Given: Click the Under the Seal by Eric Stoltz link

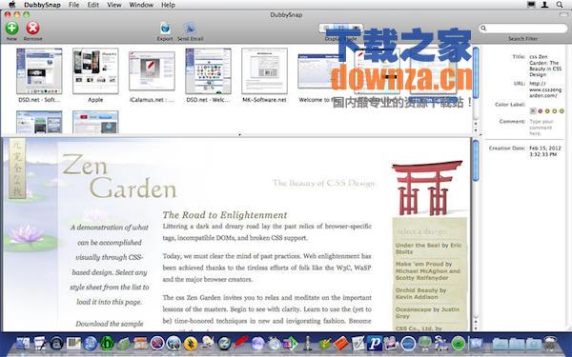Looking at the screenshot, I should click(x=429, y=248).
